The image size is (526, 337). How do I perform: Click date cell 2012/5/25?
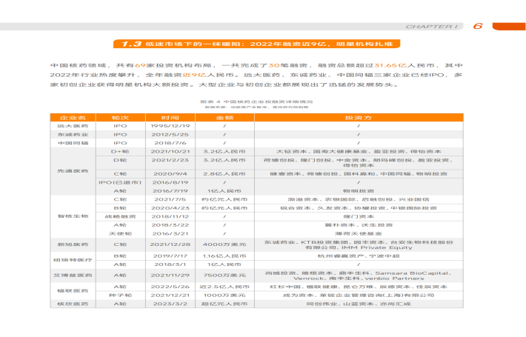click(170, 135)
